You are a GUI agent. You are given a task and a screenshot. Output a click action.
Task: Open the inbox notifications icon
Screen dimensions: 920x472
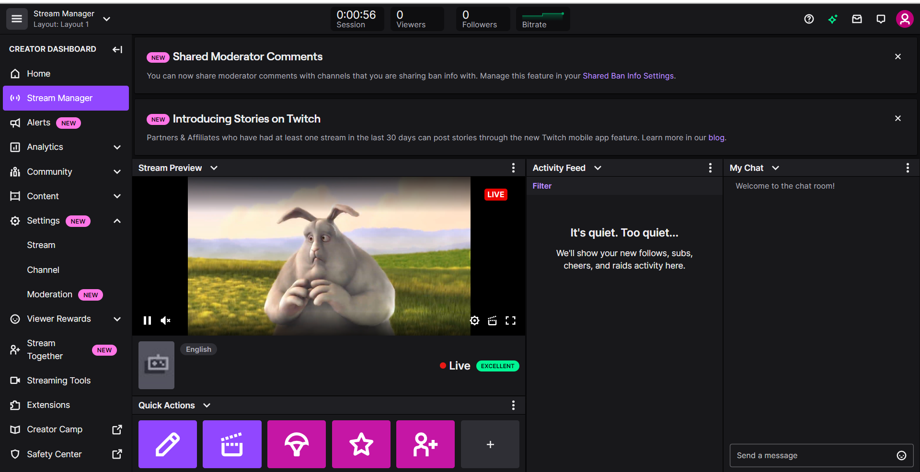coord(857,19)
